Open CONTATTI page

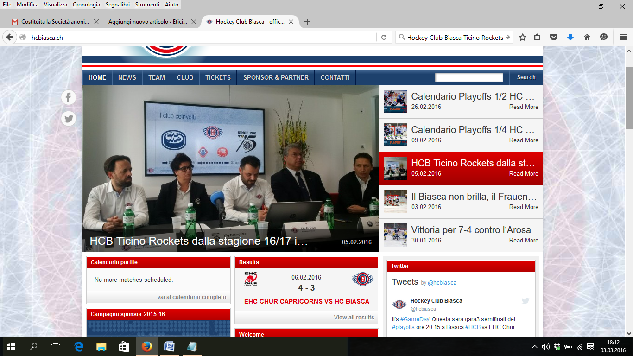(x=335, y=77)
